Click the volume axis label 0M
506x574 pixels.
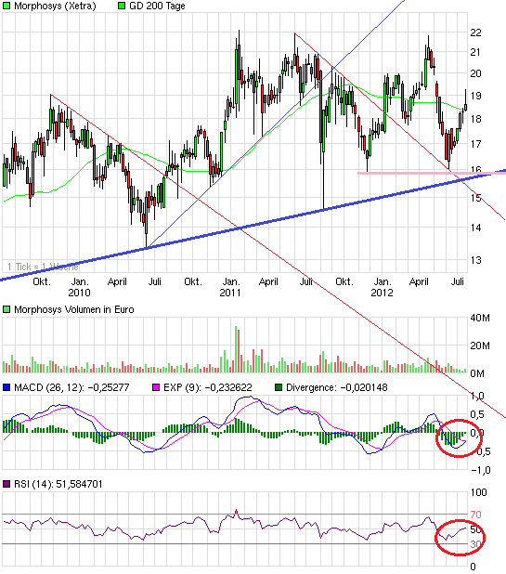[x=477, y=373]
